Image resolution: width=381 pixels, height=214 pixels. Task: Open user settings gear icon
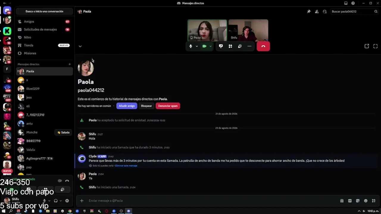(x=67, y=201)
